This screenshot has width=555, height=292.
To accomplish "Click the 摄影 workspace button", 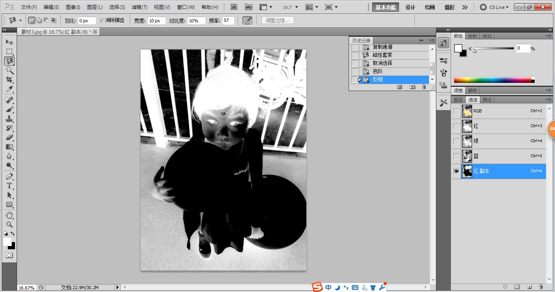I will (449, 7).
